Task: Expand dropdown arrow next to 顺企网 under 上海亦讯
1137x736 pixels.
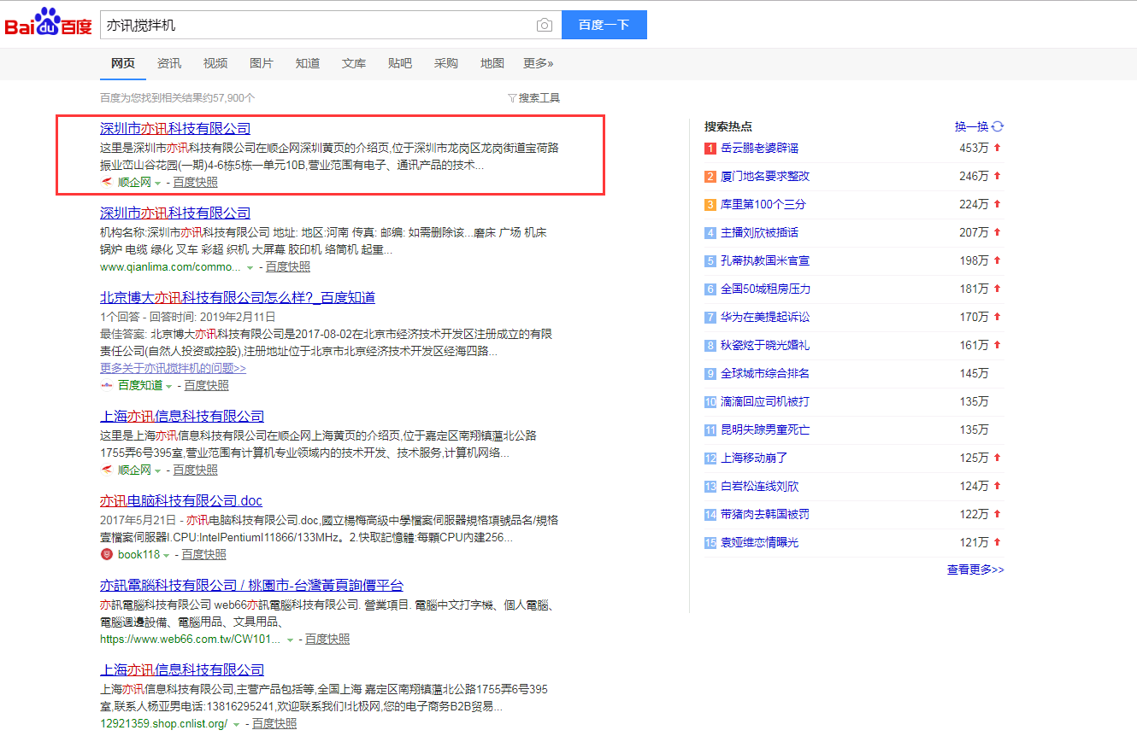Action: coord(158,470)
